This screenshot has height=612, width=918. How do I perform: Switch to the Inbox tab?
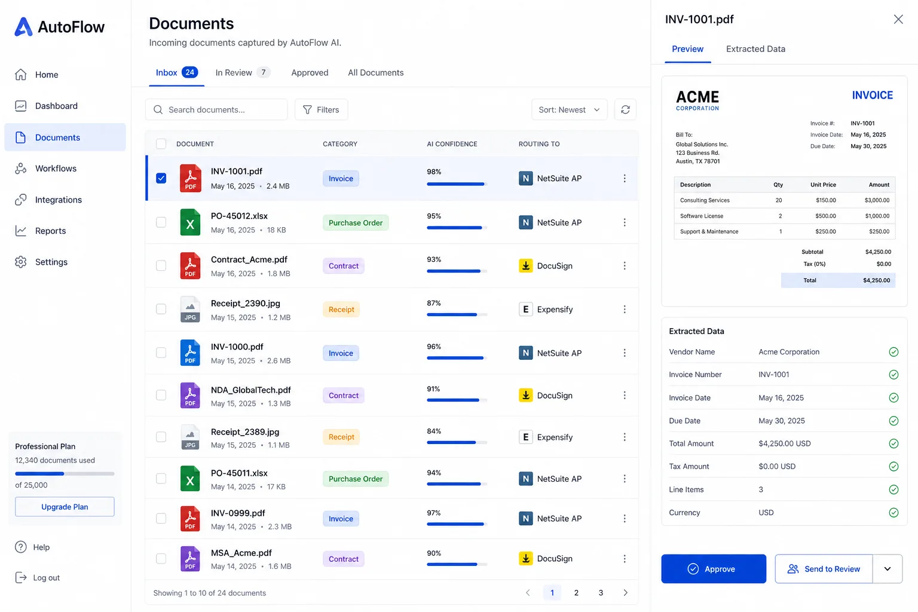point(176,72)
